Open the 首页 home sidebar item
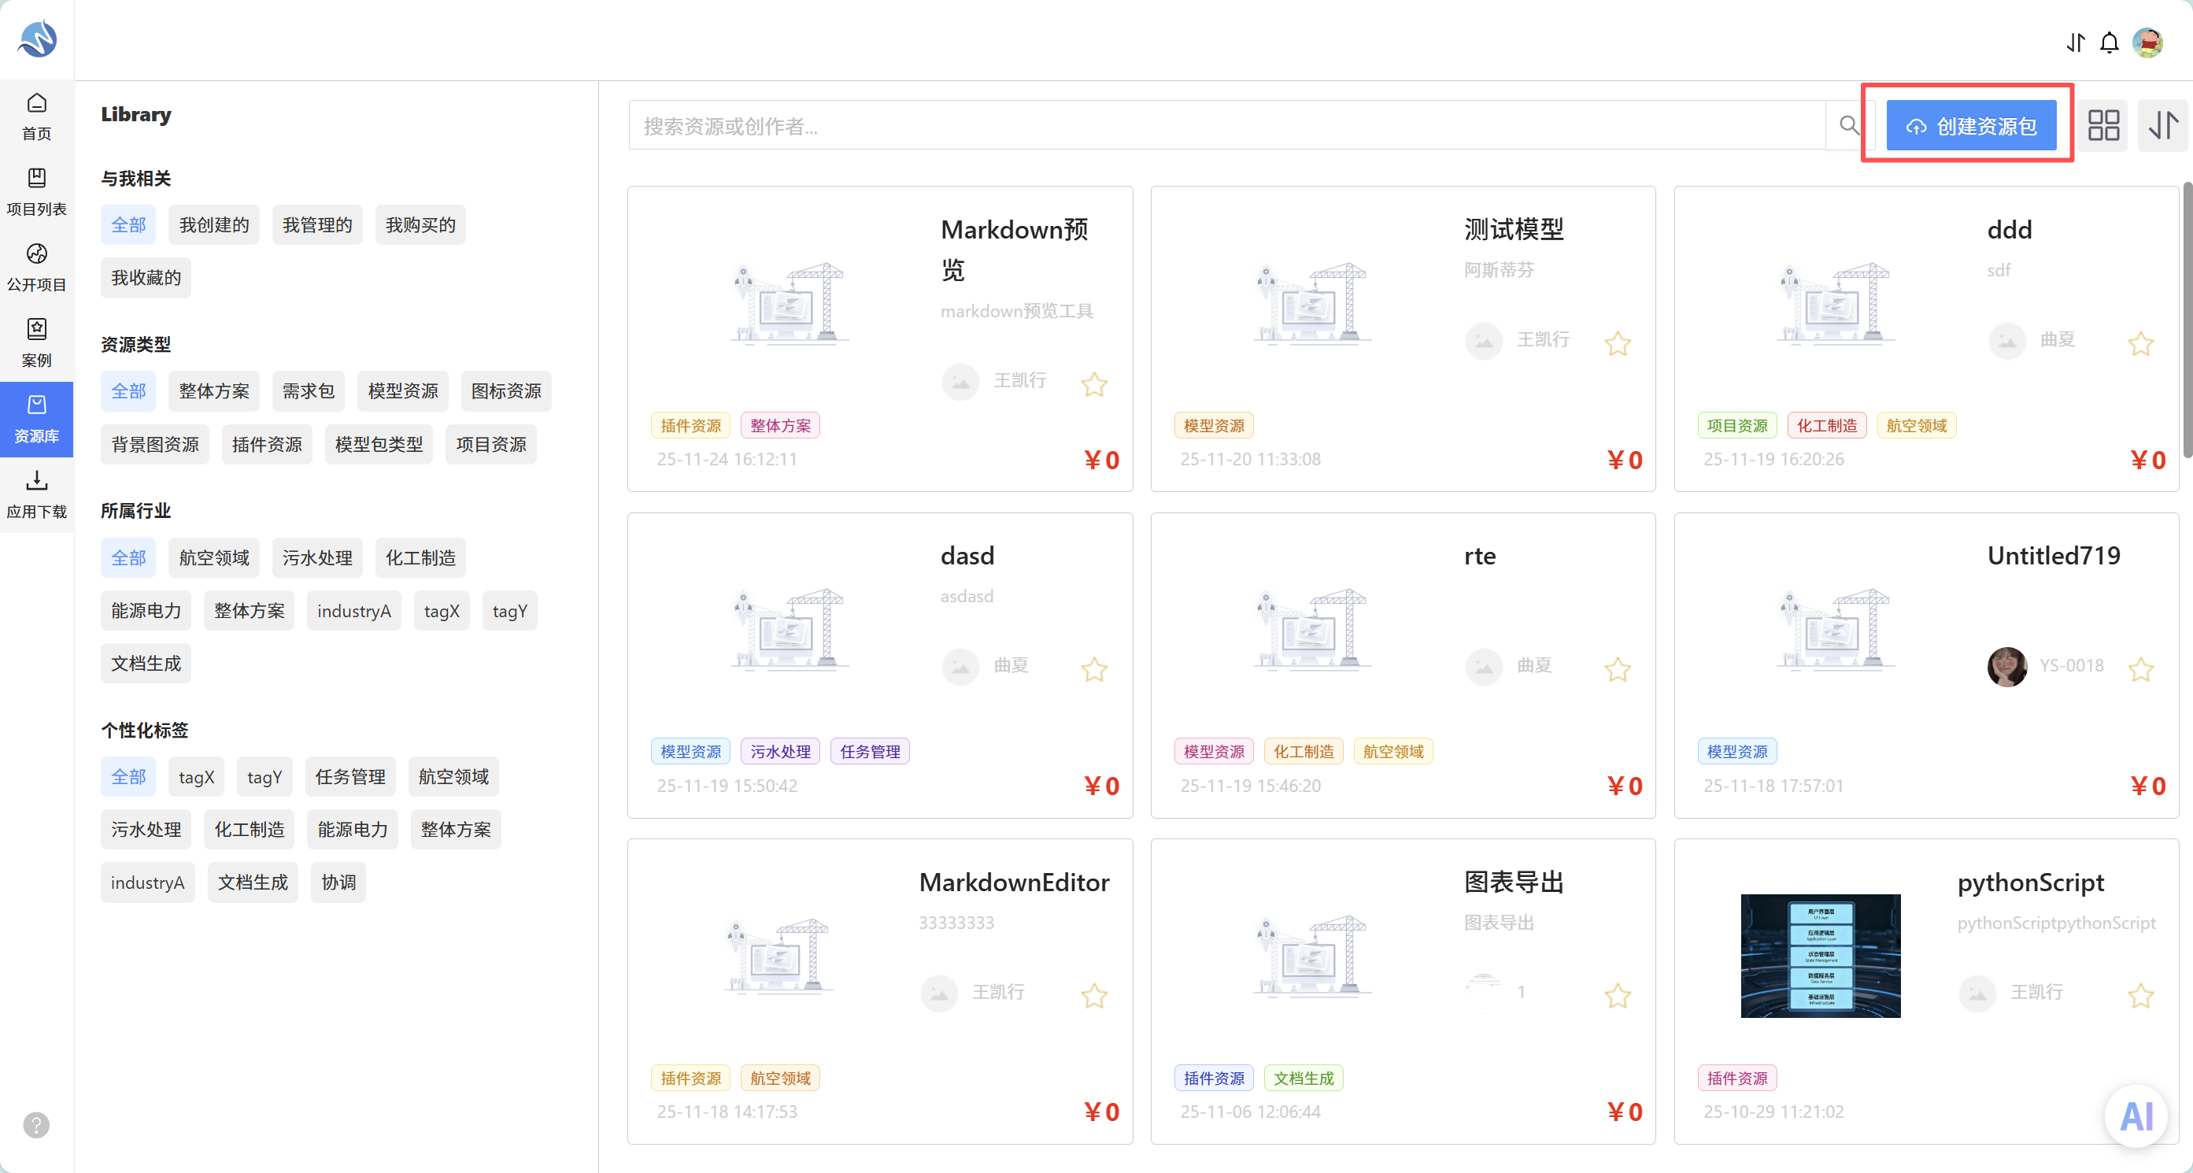The width and height of the screenshot is (2193, 1173). click(37, 117)
